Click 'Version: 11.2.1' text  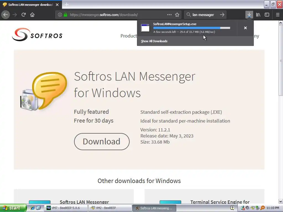pyautogui.click(x=155, y=130)
